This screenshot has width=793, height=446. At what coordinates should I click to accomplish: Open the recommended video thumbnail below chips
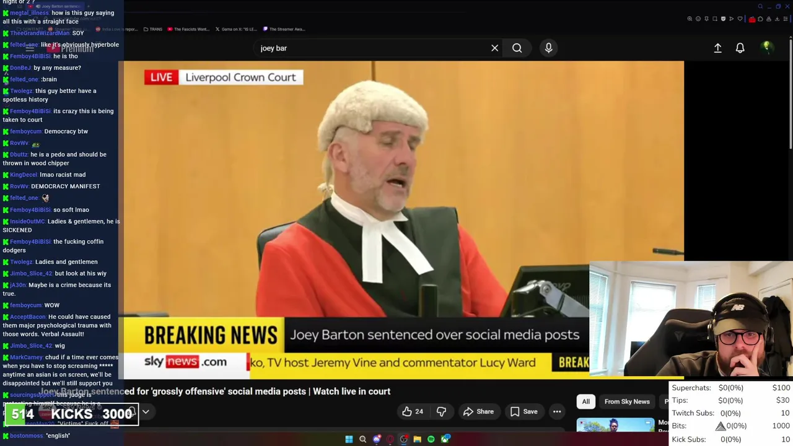(615, 425)
